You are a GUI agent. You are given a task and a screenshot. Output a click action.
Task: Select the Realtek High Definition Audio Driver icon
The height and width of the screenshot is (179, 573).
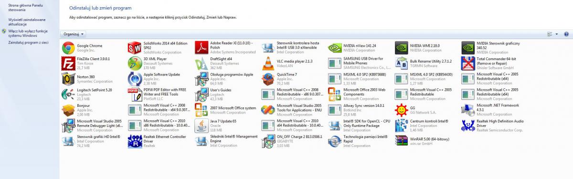(x=468, y=126)
